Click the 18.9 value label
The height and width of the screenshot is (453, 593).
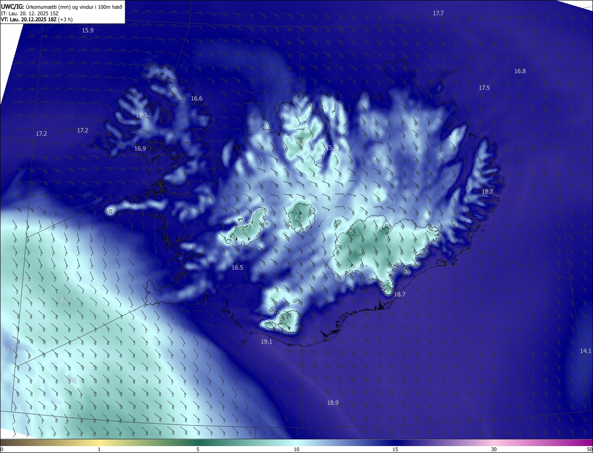pyautogui.click(x=333, y=403)
